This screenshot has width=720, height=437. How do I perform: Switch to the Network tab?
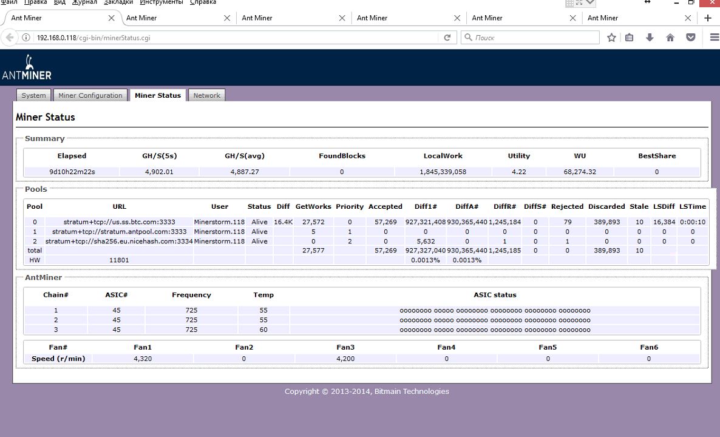[x=206, y=95]
